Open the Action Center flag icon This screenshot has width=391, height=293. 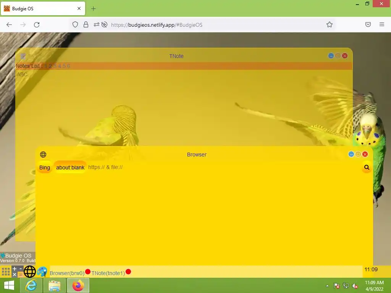[x=337, y=286]
